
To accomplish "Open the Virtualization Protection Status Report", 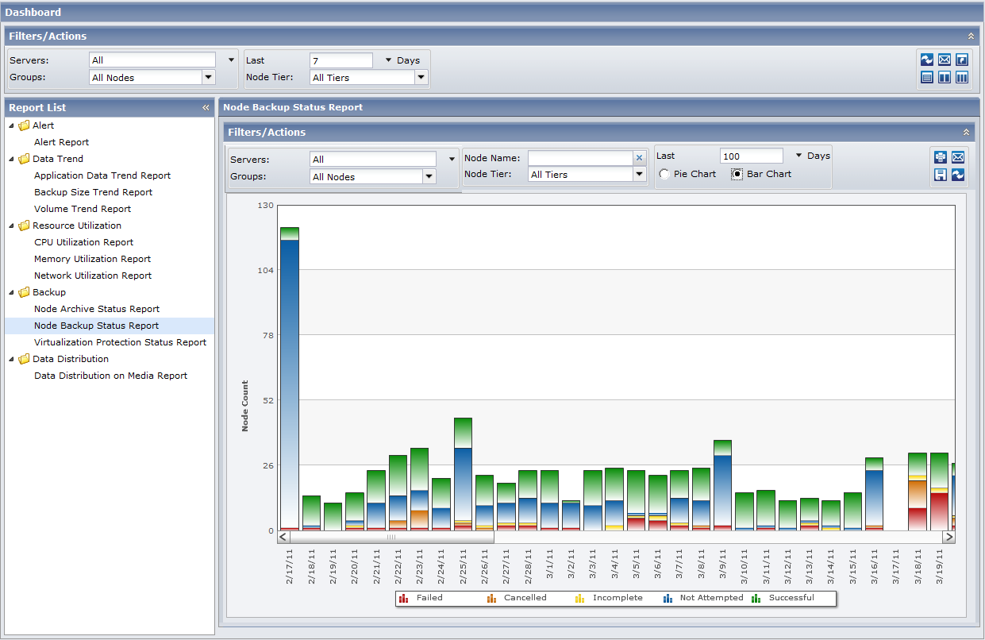I will [x=120, y=342].
